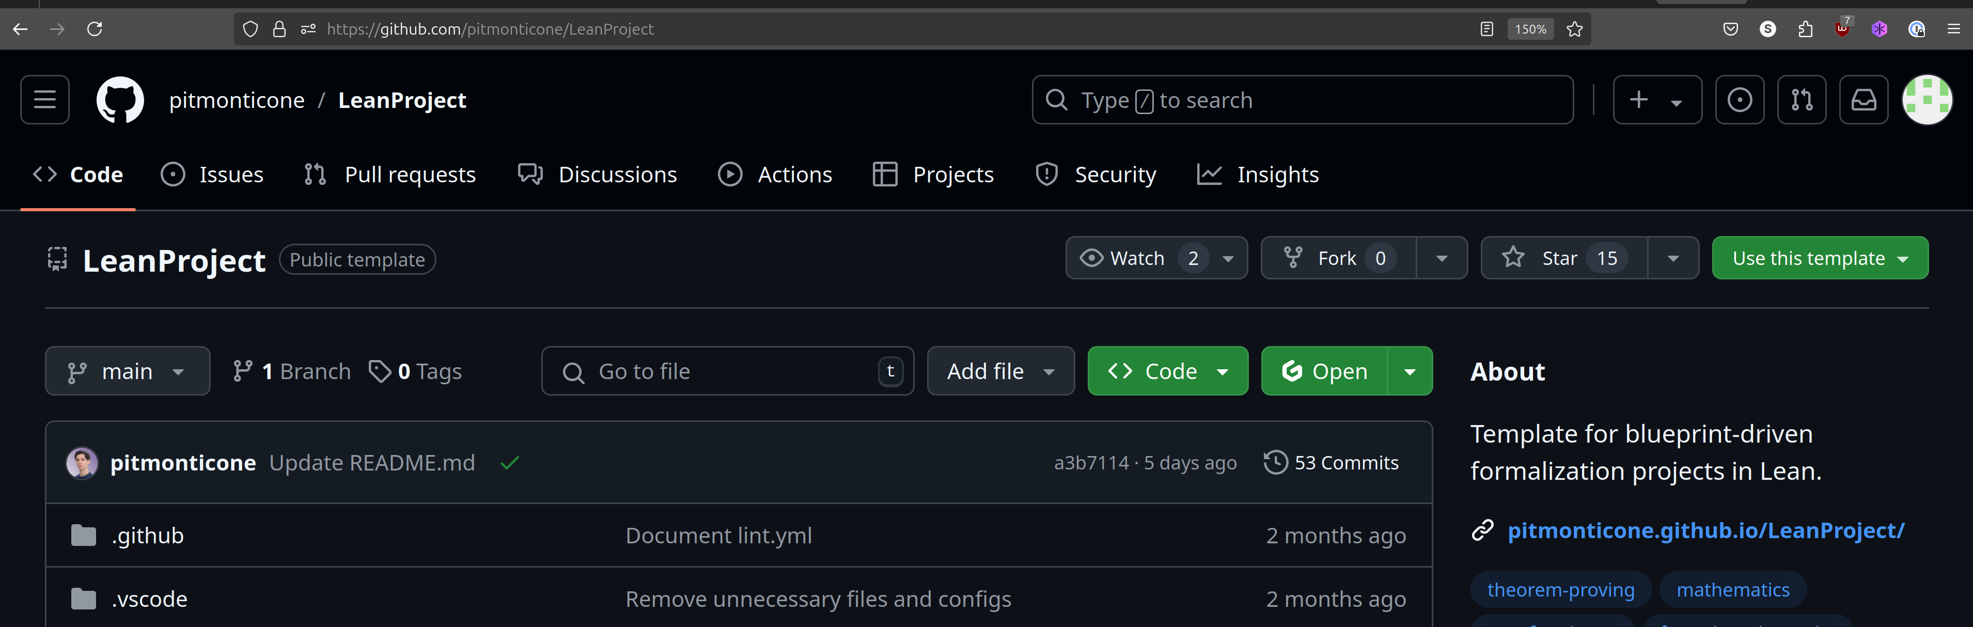Open the Add file dropdown

pyautogui.click(x=1001, y=371)
